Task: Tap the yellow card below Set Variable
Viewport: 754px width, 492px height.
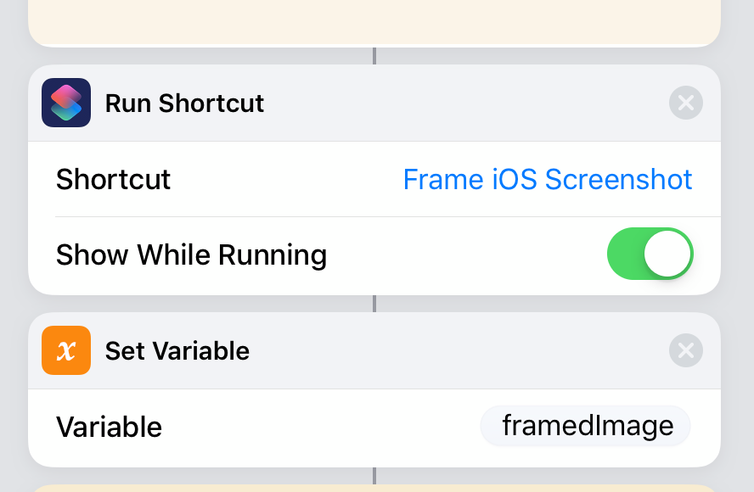Action: click(x=374, y=488)
